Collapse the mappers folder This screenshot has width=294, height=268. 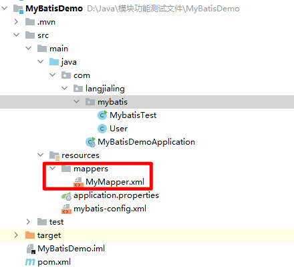53,168
